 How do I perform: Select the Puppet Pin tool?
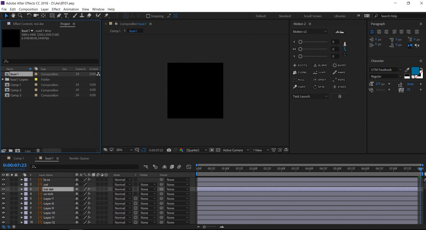point(106,16)
